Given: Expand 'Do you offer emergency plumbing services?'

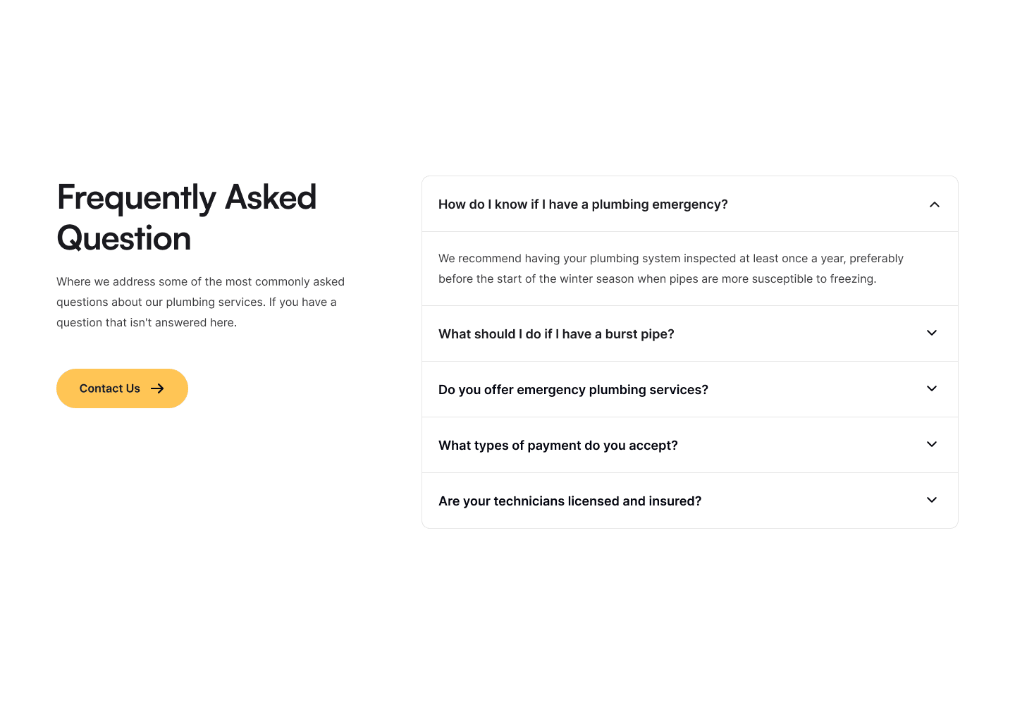Looking at the screenshot, I should pyautogui.click(x=573, y=390).
